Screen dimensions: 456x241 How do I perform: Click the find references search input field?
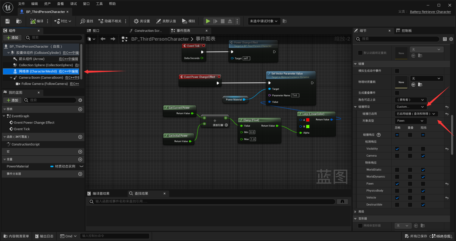pyautogui.click(x=212, y=201)
